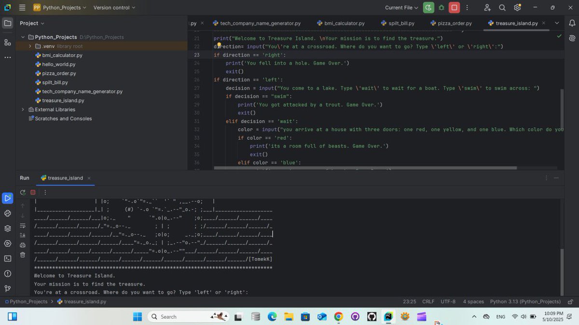
Task: Collapse the Python_Projects root folder
Action: 23,37
